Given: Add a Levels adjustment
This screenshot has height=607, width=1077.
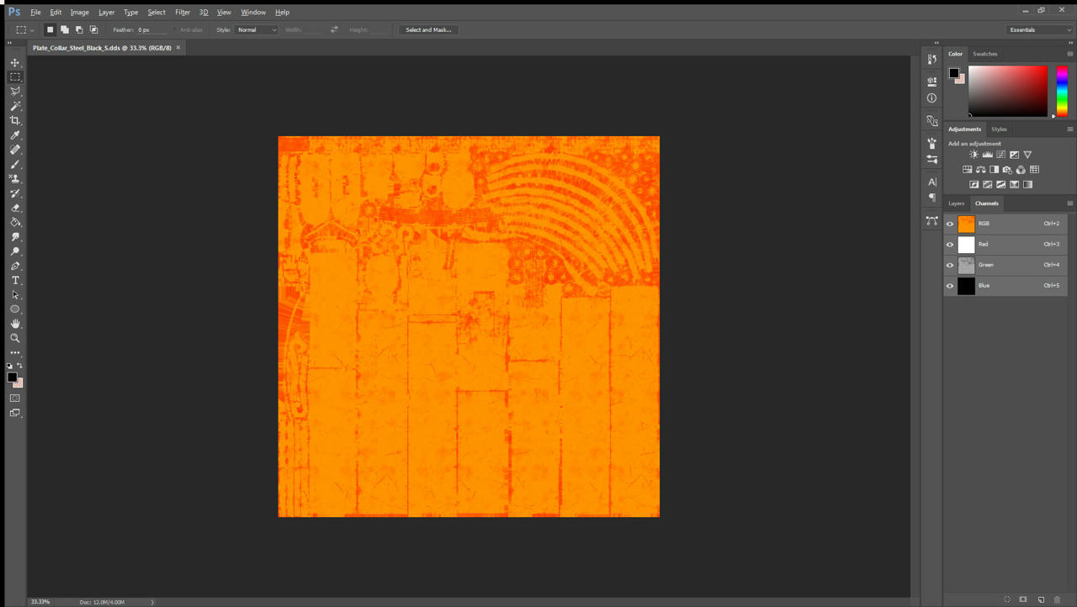Looking at the screenshot, I should pyautogui.click(x=987, y=155).
